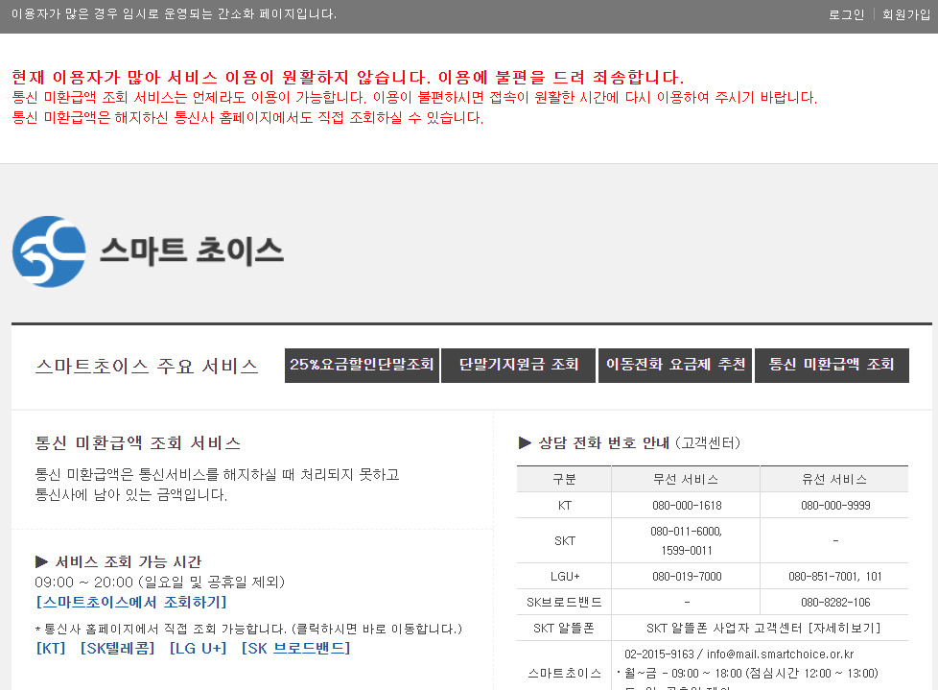Screen dimensions: 938x690
Task: Select SKT number 1599-0011
Action: coord(686,551)
